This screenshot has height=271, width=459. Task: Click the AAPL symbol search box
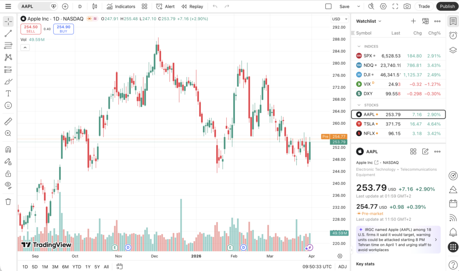(x=29, y=6)
